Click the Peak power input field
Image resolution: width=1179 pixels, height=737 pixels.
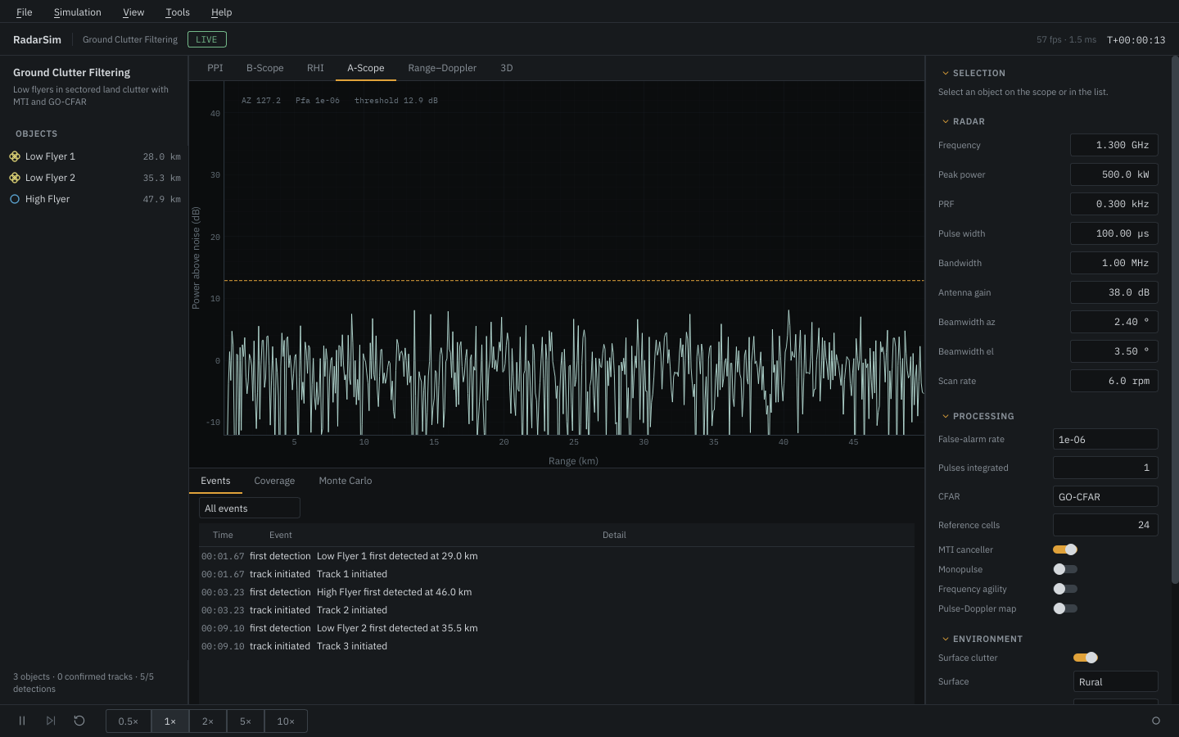coord(1114,174)
